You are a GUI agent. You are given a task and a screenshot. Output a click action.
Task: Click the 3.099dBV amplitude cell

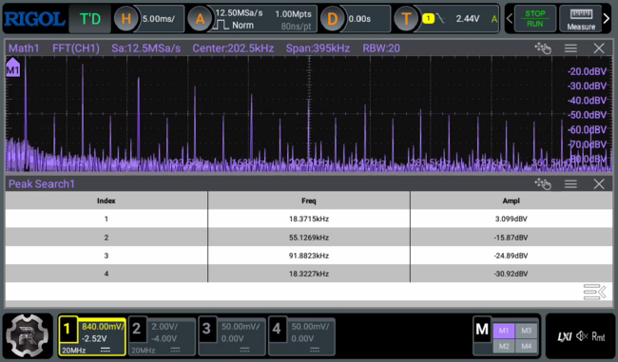point(512,219)
